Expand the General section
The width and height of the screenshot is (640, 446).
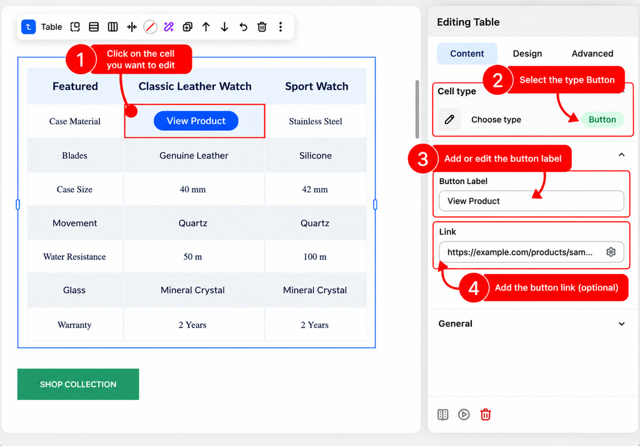click(531, 324)
